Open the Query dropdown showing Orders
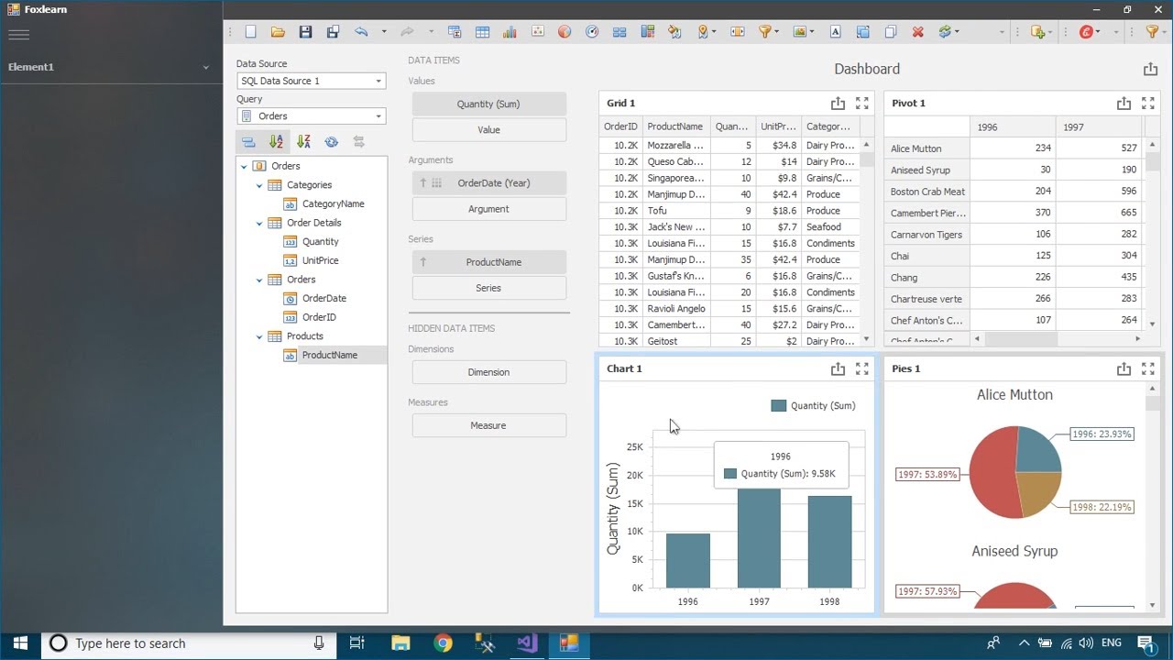This screenshot has width=1173, height=660. coord(378,116)
